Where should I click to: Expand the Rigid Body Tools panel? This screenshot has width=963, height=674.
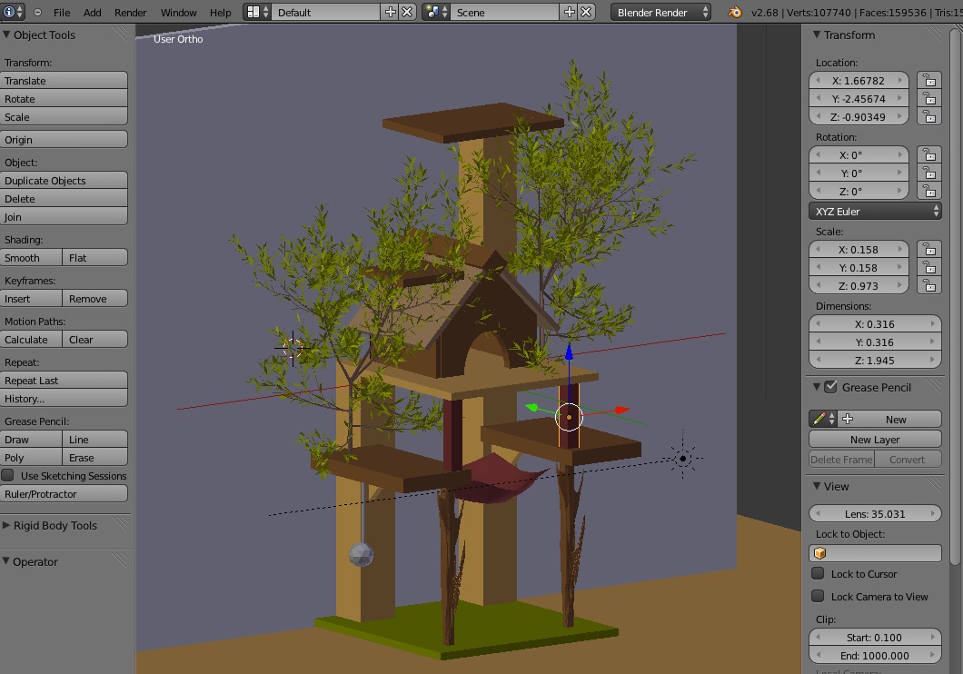(x=6, y=525)
